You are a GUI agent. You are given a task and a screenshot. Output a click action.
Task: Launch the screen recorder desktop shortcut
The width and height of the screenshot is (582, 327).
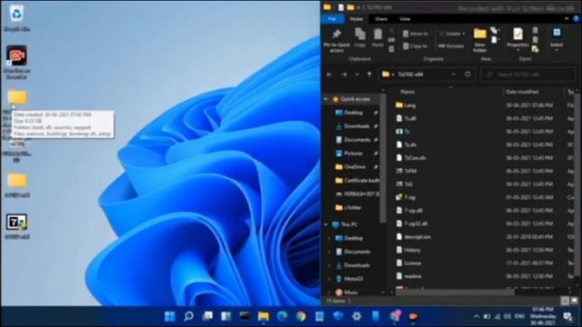point(16,62)
